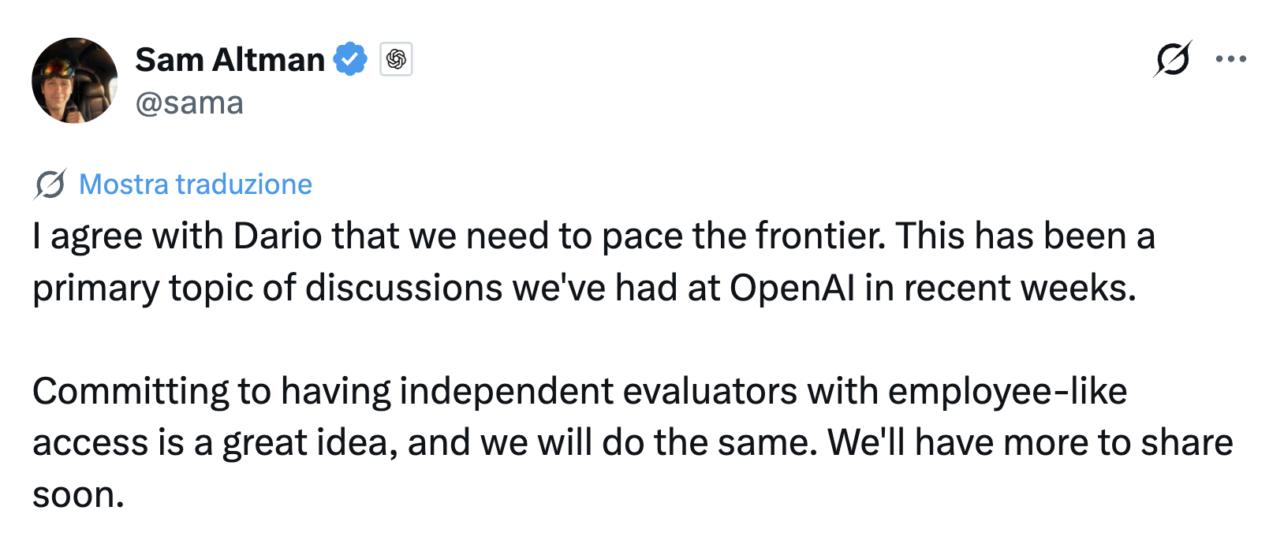The width and height of the screenshot is (1284, 544).
Task: Click the Grok icon beside Mostra traduzione
Action: 50,184
